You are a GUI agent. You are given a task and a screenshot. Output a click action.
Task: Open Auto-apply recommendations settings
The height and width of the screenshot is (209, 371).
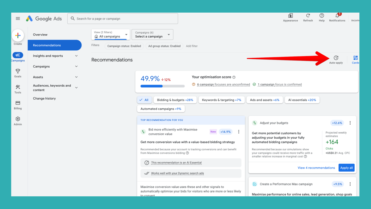point(336,59)
